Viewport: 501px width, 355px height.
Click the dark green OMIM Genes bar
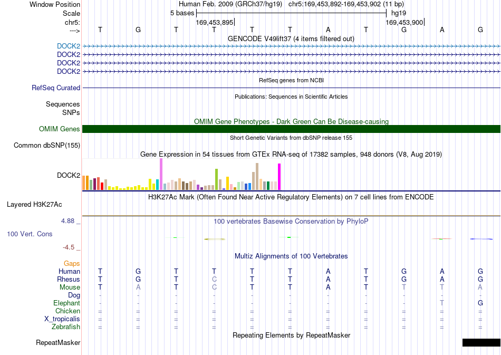pyautogui.click(x=292, y=129)
